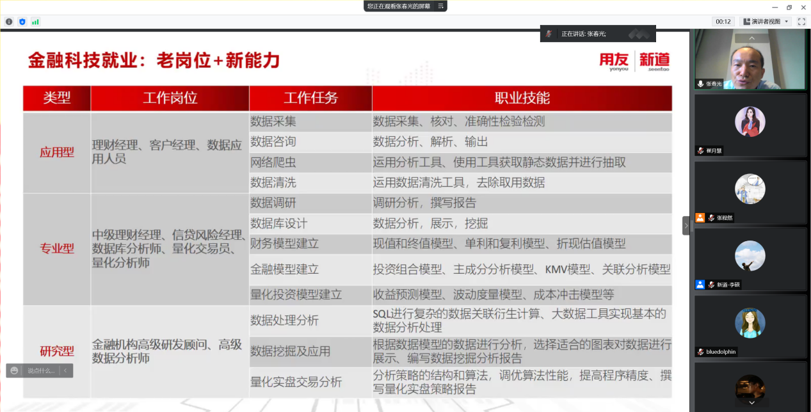This screenshot has width=811, height=412.
Task: Select 崔月慧's participant tile
Action: (x=750, y=125)
